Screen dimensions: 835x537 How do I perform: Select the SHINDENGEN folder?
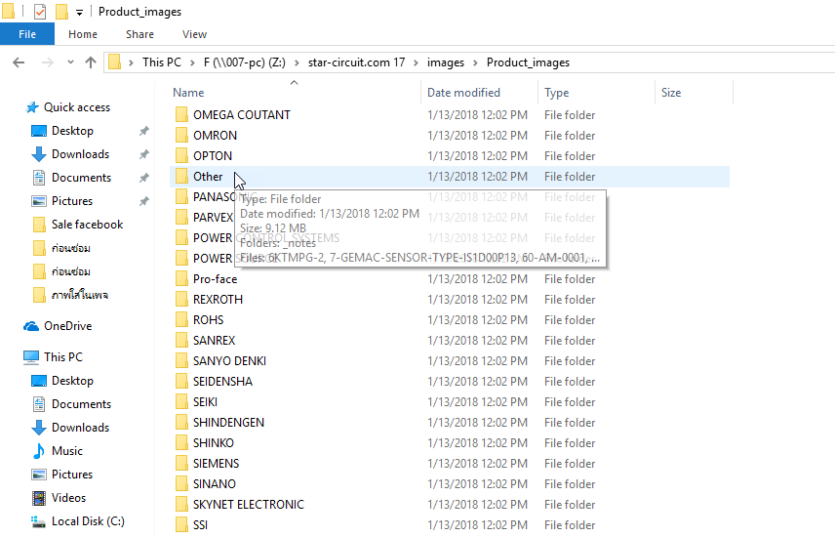[228, 423]
